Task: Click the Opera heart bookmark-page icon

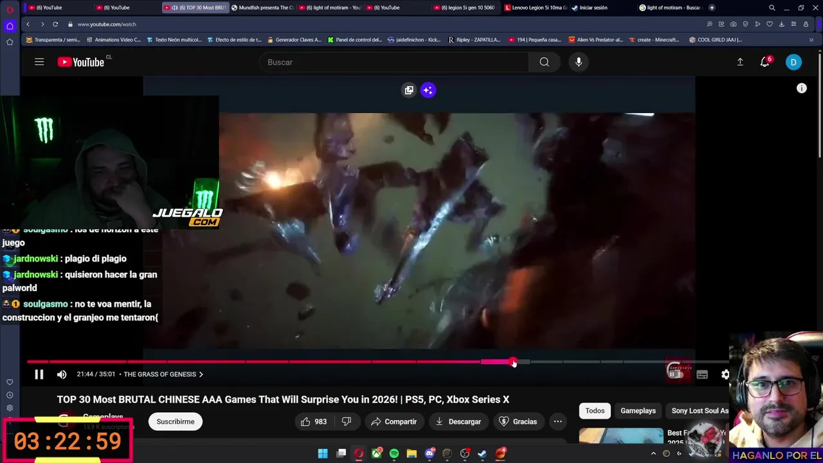Action: coord(770,24)
